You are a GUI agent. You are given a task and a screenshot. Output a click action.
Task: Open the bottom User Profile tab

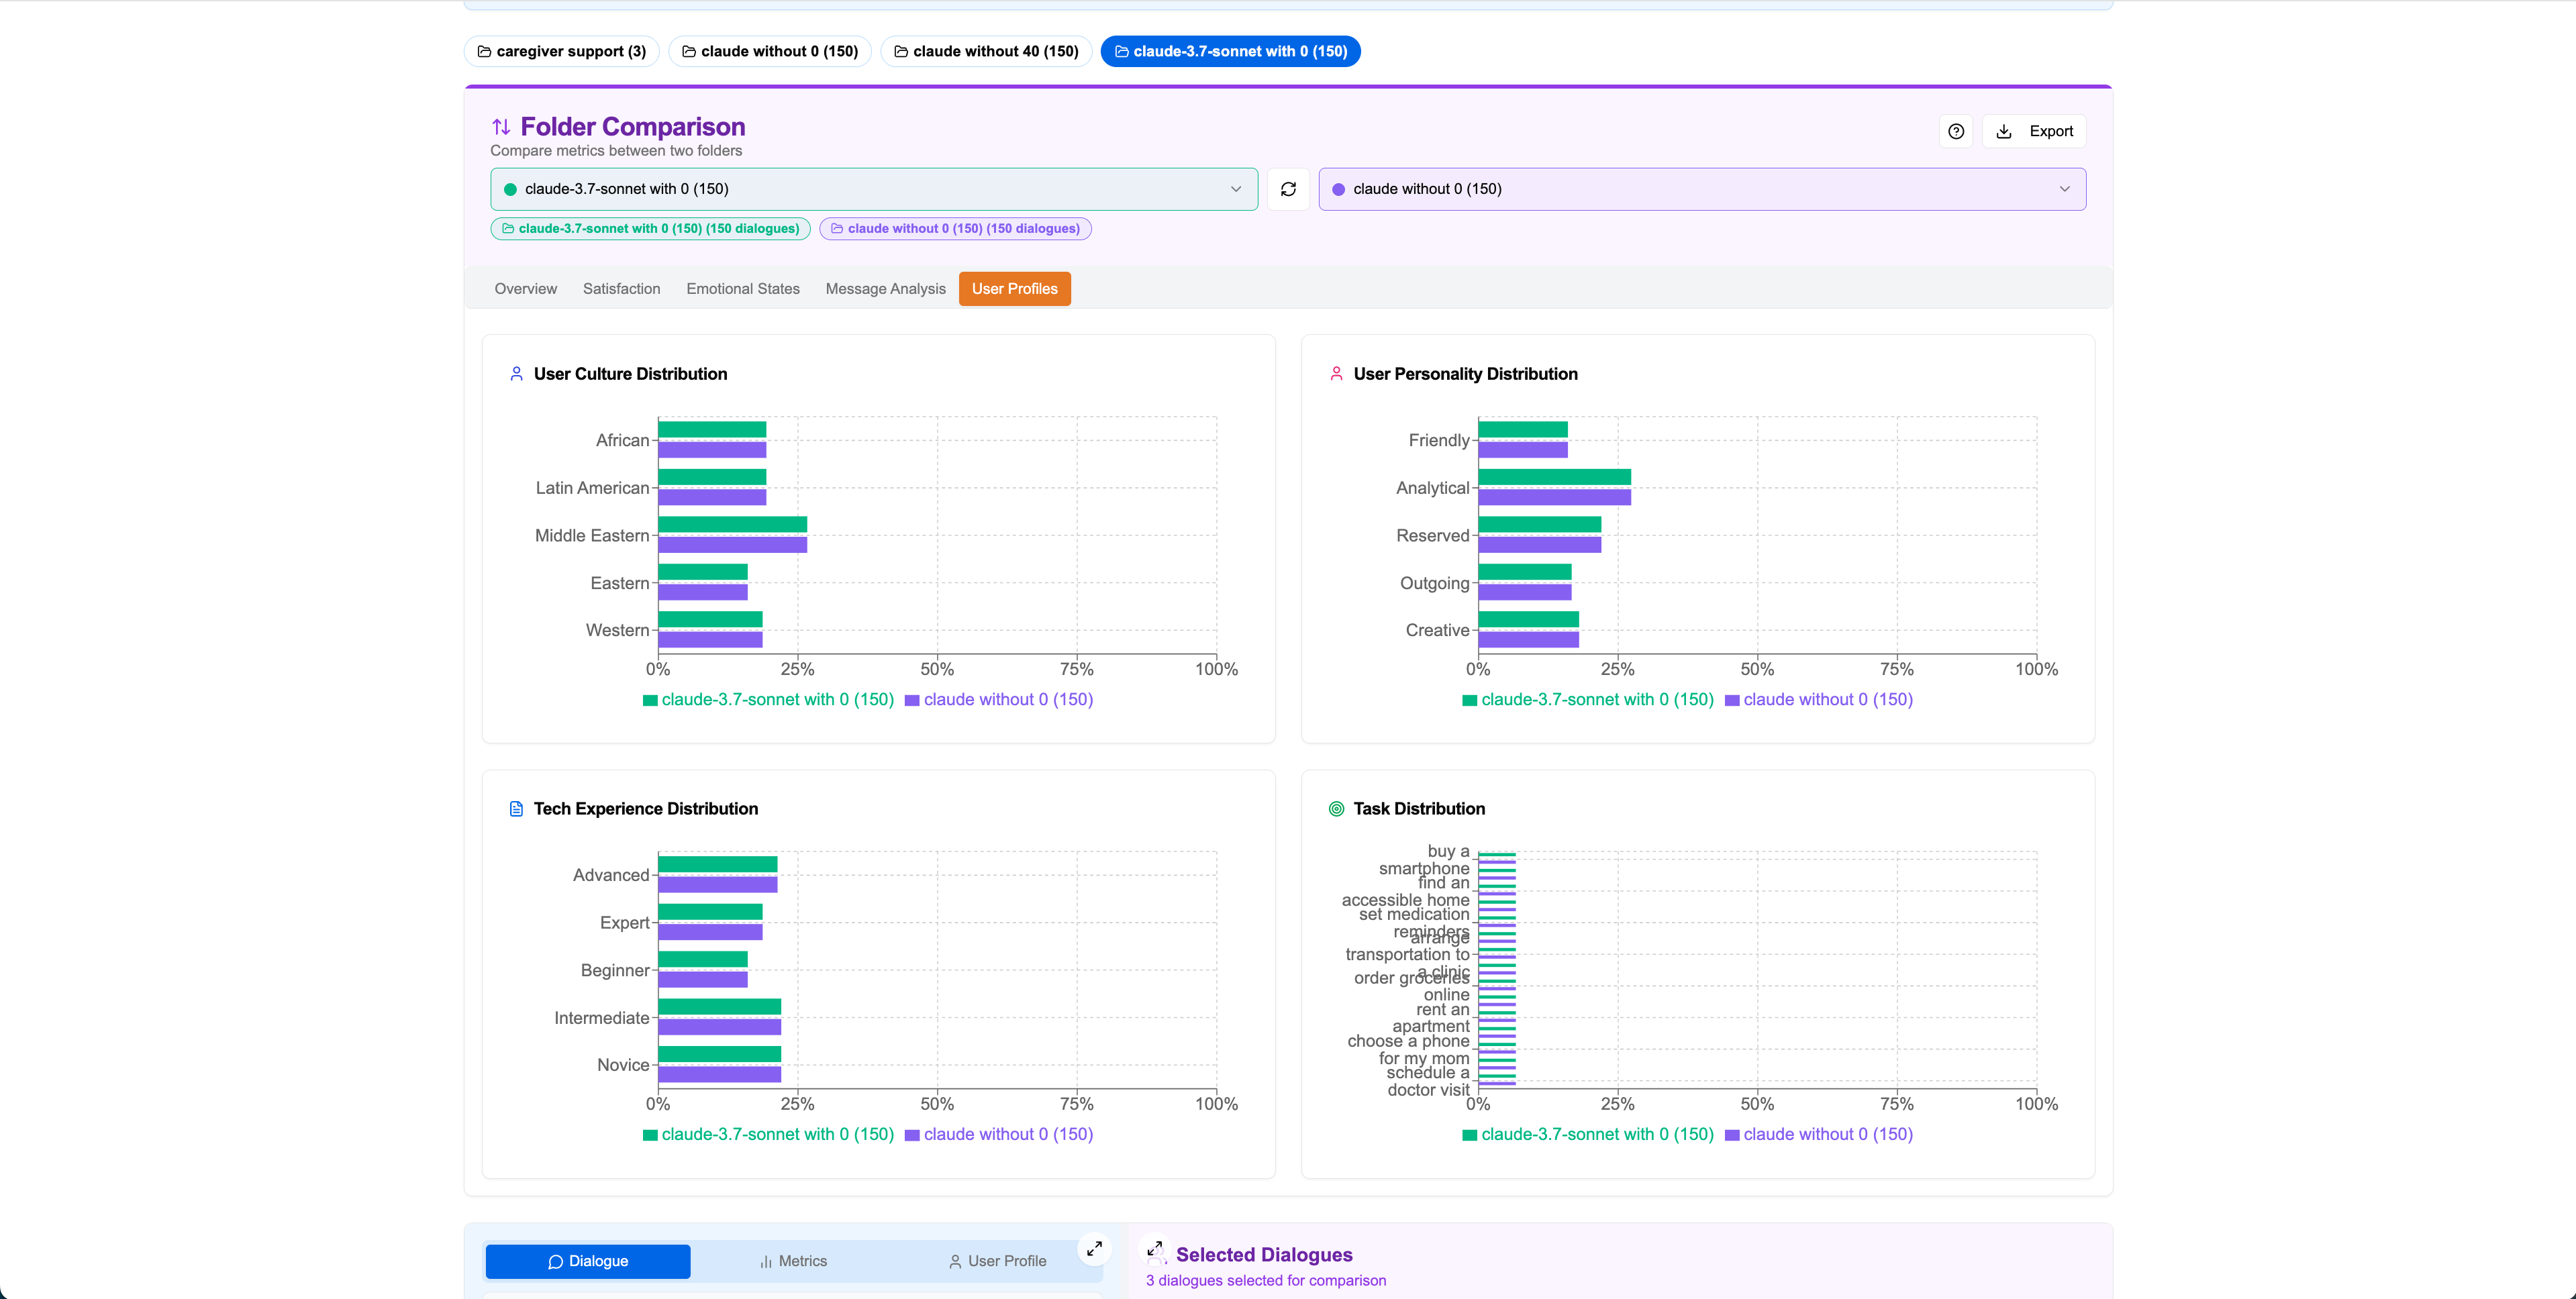tap(997, 1261)
